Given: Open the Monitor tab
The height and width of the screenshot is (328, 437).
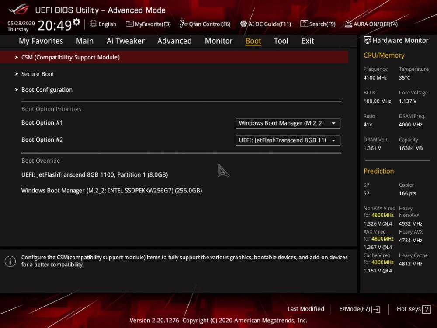Looking at the screenshot, I should pyautogui.click(x=218, y=41).
